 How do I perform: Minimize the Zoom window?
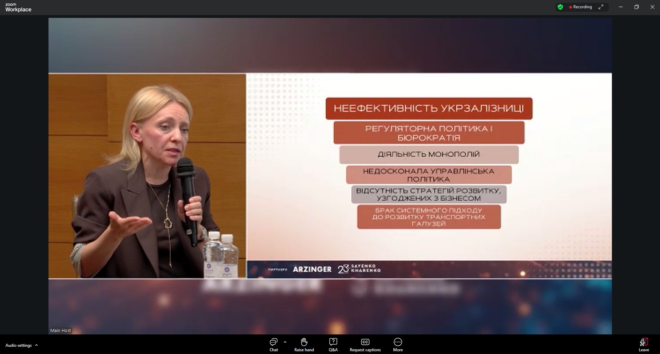click(621, 7)
